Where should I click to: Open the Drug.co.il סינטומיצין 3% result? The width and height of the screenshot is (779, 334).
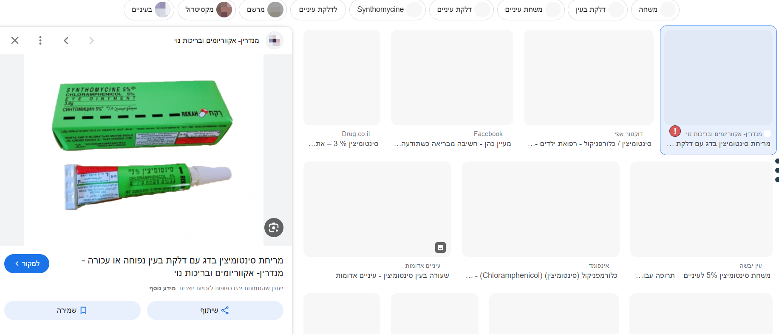click(342, 89)
